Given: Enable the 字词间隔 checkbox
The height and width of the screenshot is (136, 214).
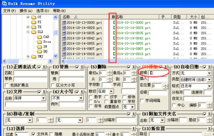Looking at the screenshot, I should point(142,101).
